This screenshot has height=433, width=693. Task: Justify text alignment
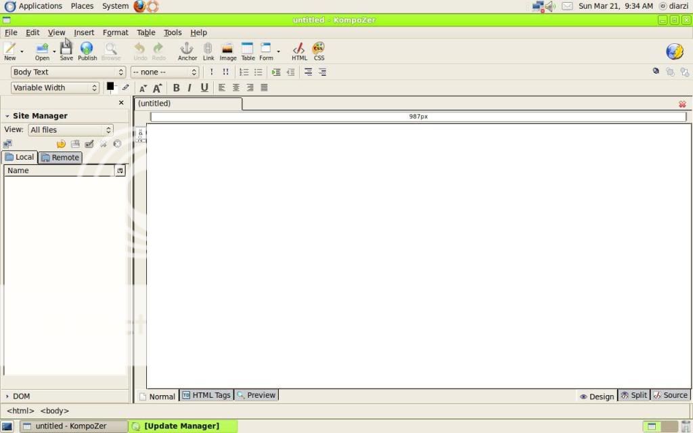pyautogui.click(x=265, y=87)
